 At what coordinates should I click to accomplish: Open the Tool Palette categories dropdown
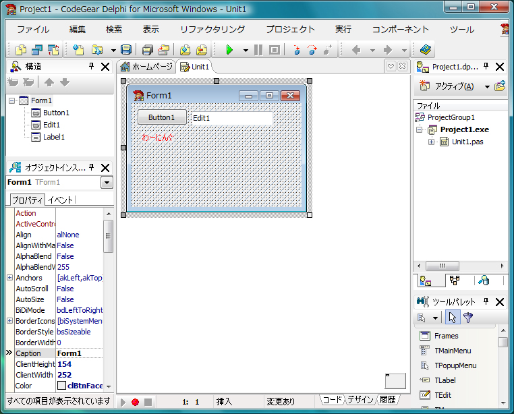pyautogui.click(x=435, y=318)
